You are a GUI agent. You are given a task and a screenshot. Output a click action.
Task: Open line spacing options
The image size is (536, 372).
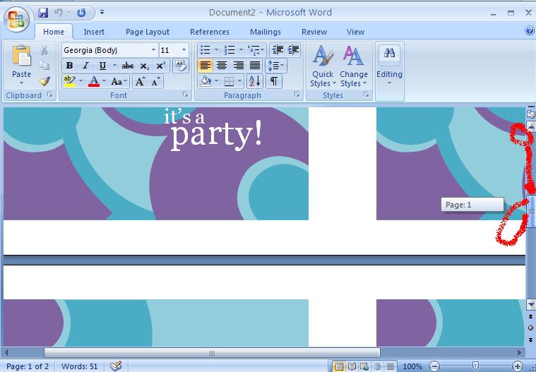coord(276,66)
